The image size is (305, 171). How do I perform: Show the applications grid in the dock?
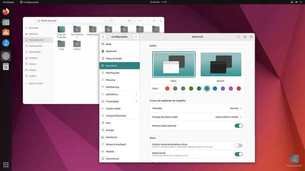pyautogui.click(x=6, y=165)
